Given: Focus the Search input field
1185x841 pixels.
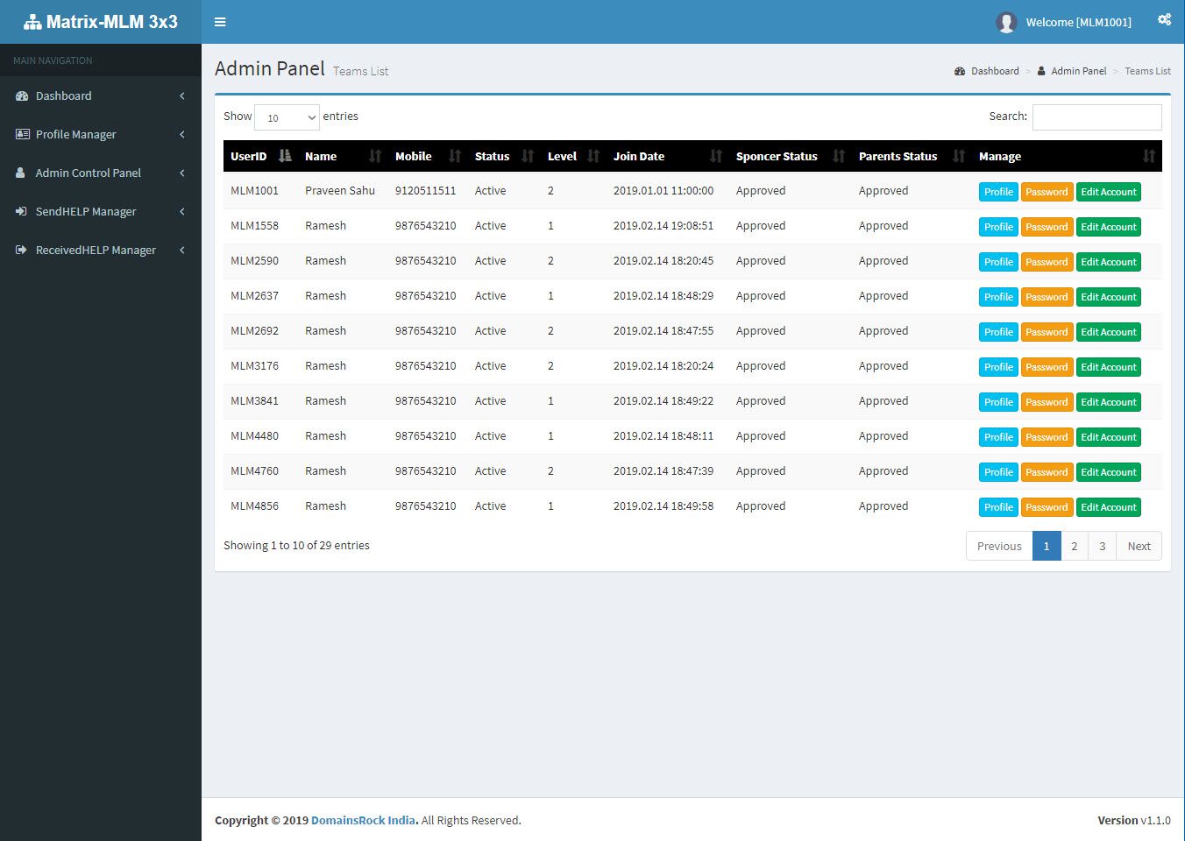Looking at the screenshot, I should 1096,117.
